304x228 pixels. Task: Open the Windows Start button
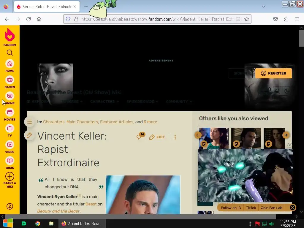[8, 223]
